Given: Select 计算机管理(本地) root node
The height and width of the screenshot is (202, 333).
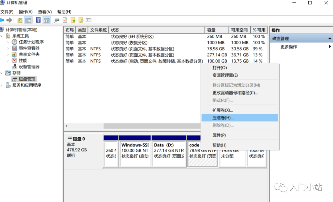Looking at the screenshot, I should pyautogui.click(x=22, y=30).
